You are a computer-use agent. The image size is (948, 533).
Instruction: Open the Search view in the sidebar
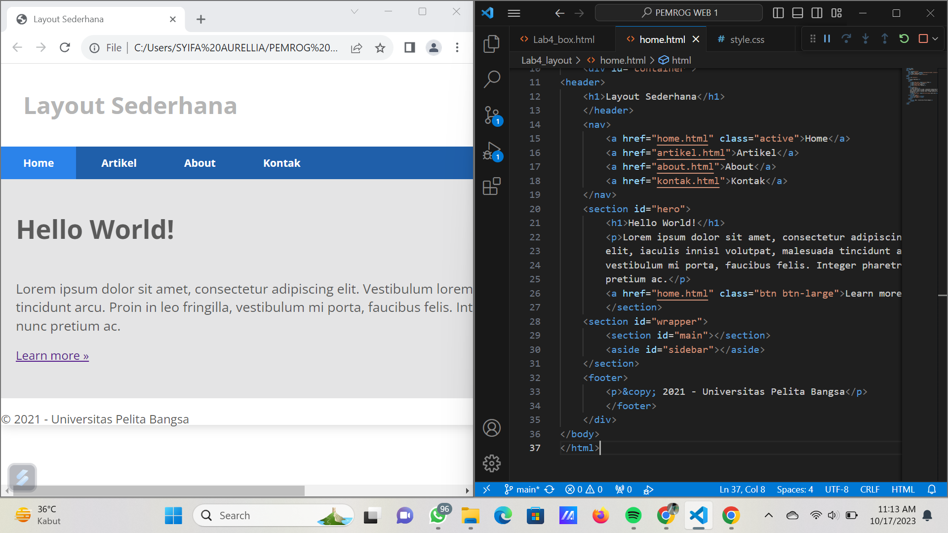coord(492,78)
